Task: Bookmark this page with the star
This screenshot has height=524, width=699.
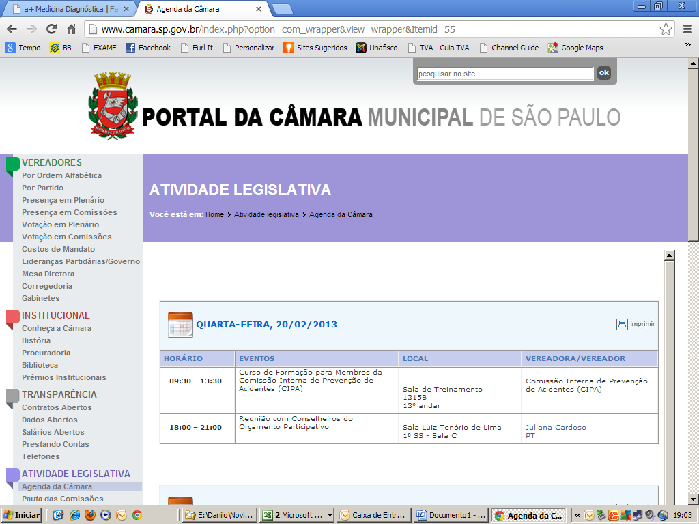Action: (x=666, y=29)
